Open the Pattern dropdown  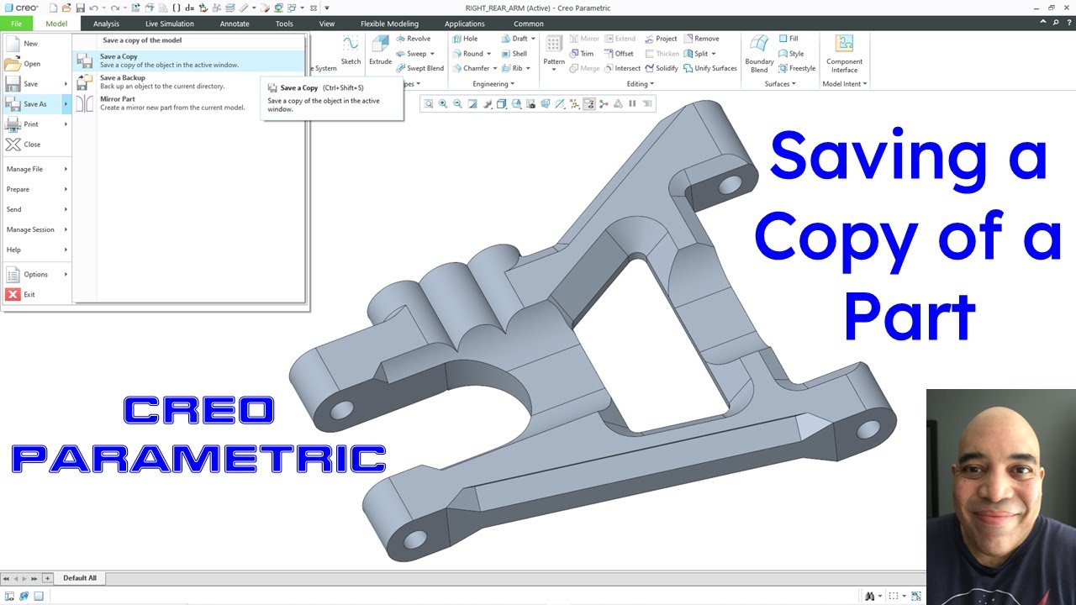click(x=554, y=69)
